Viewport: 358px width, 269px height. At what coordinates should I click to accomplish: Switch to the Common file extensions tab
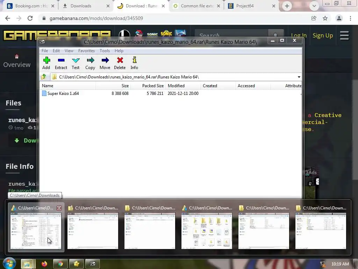point(196,6)
